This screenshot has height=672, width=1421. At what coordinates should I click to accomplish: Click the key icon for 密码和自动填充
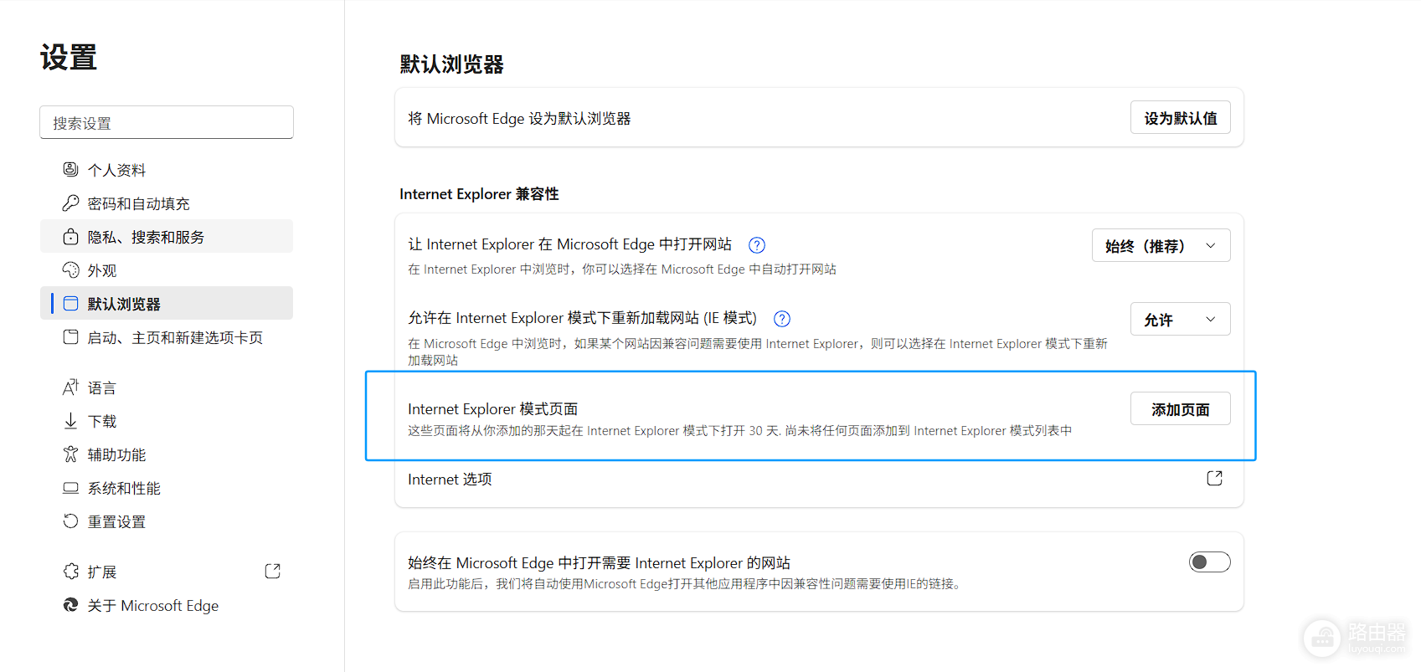tap(70, 203)
